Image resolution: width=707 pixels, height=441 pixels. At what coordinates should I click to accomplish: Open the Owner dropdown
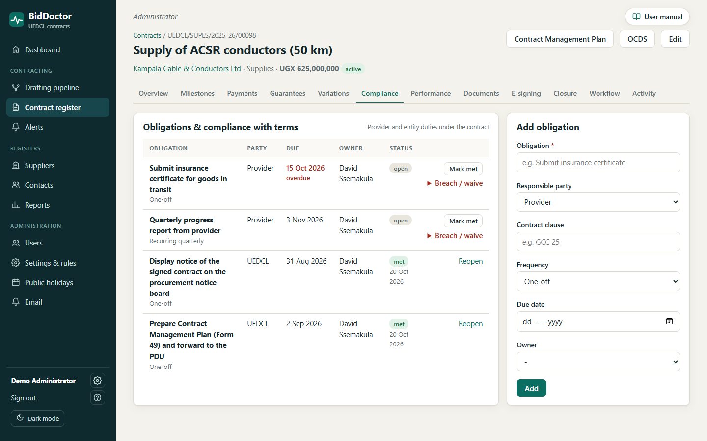598,362
